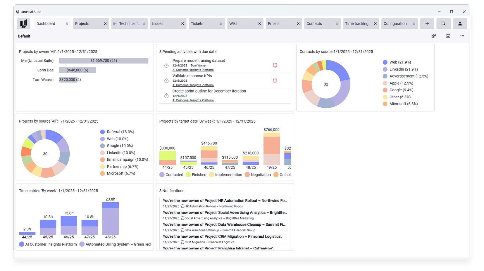Open the Issues tab
The width and height of the screenshot is (484, 271).
[158, 24]
